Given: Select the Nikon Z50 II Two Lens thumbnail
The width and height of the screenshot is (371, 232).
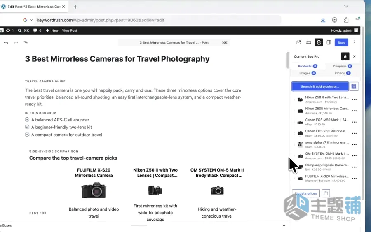Looking at the screenshot, I should click(x=300, y=100).
